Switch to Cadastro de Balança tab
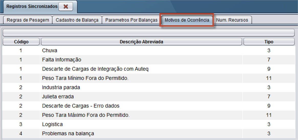Screen dimensions: 298x140 pos(77,20)
